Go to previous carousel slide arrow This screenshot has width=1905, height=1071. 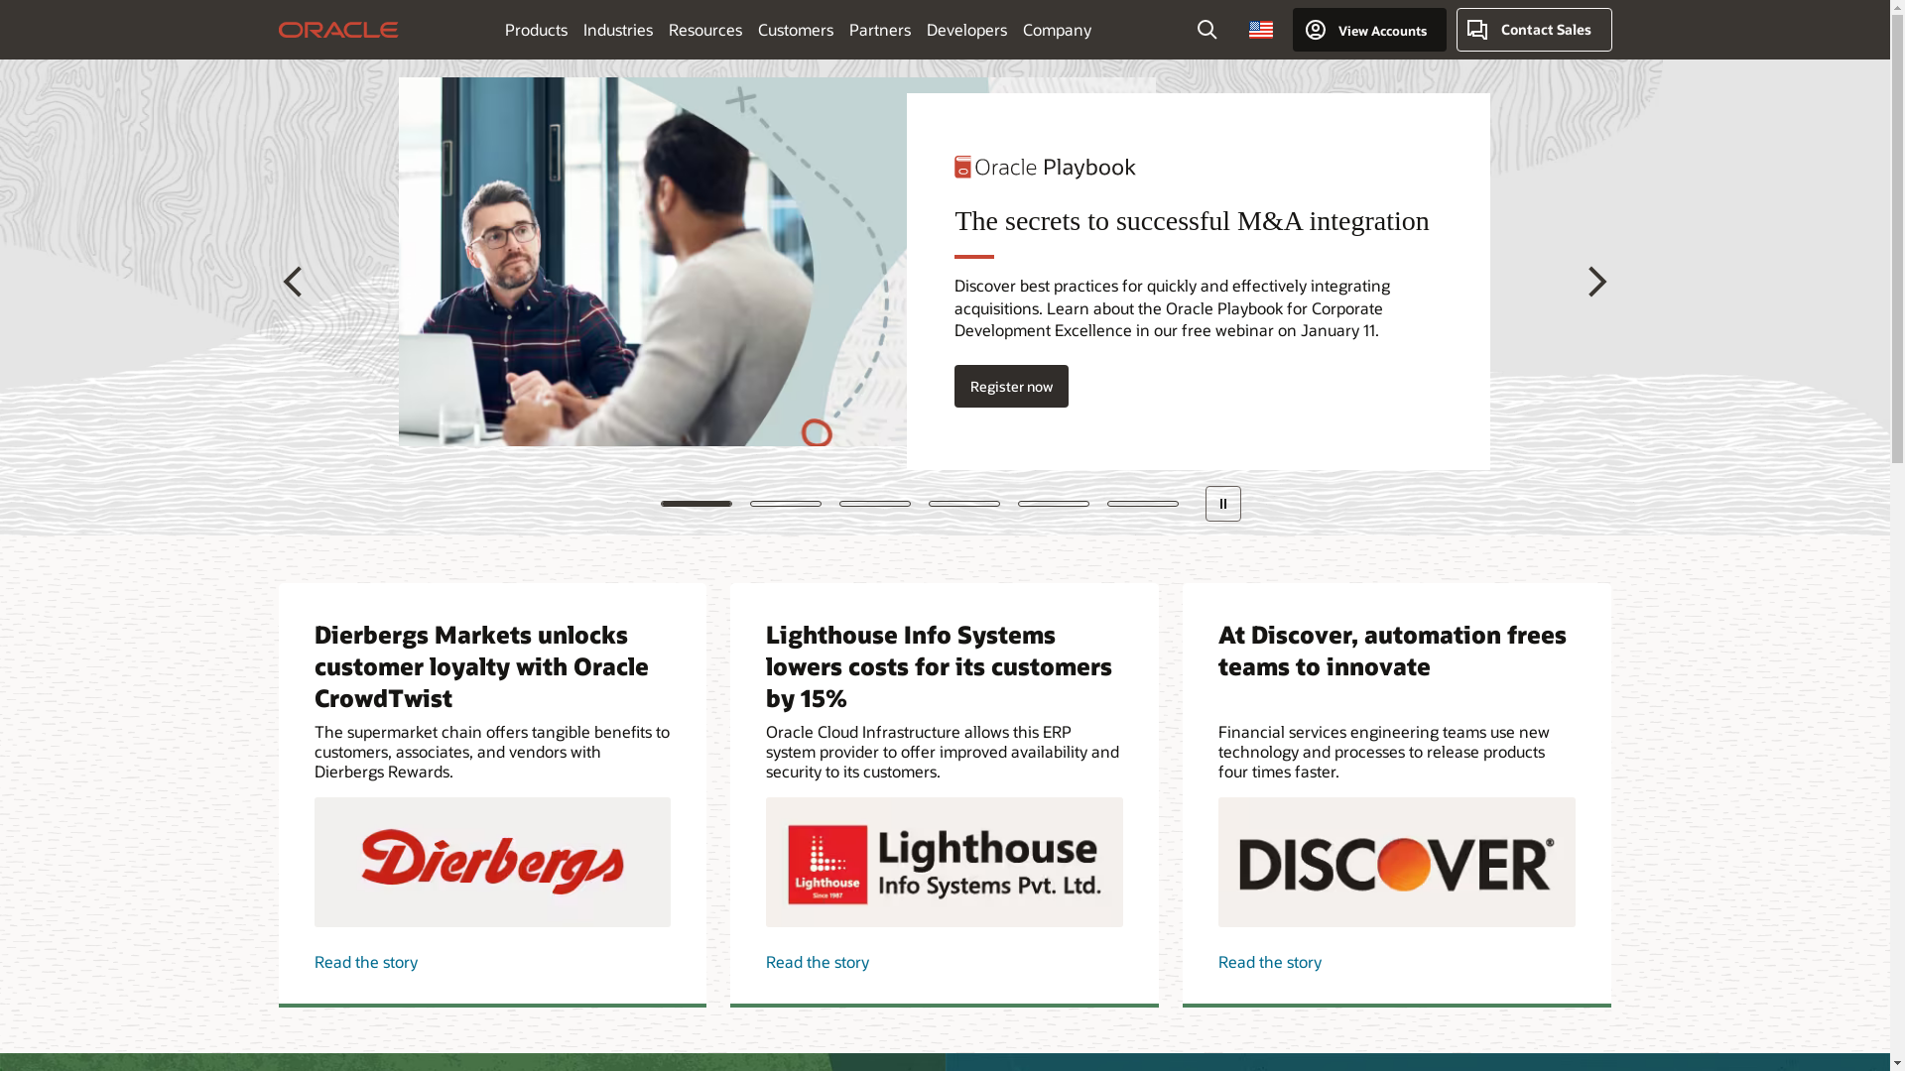293,282
